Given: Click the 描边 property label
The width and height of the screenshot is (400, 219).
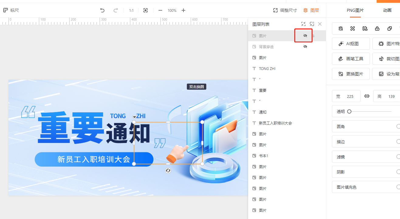Looking at the screenshot, I should click(x=341, y=142).
